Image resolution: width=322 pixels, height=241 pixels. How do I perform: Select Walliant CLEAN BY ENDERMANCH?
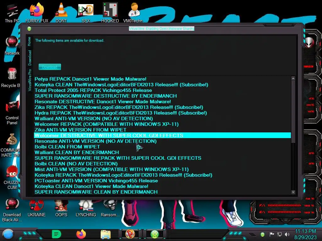(x=162, y=153)
